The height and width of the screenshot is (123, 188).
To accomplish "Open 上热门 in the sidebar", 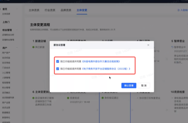I will (x=6, y=22).
